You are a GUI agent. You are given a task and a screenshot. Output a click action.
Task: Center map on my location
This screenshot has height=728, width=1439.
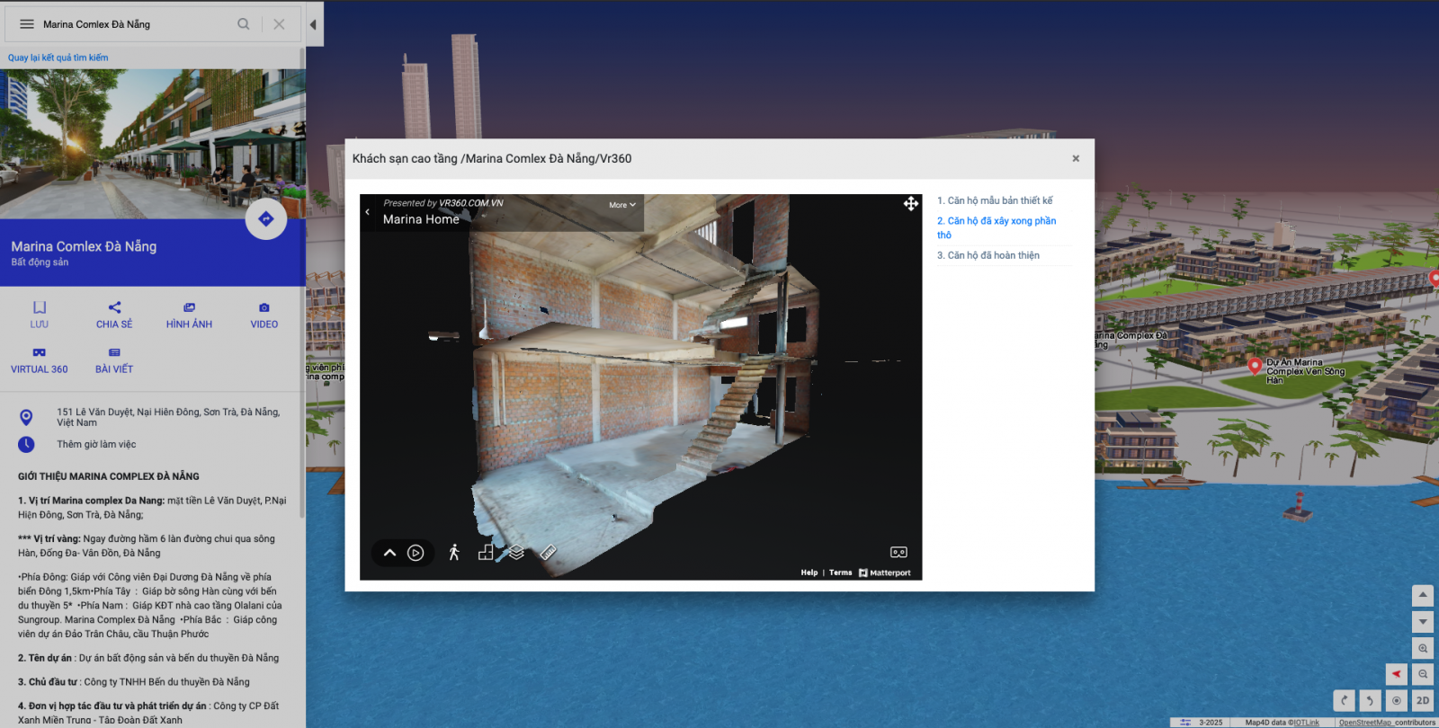1397,700
